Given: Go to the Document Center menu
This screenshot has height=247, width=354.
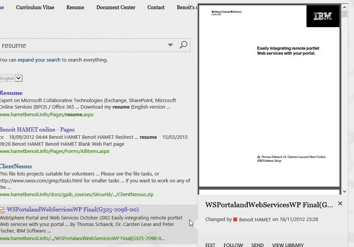Looking at the screenshot, I should (x=116, y=7).
